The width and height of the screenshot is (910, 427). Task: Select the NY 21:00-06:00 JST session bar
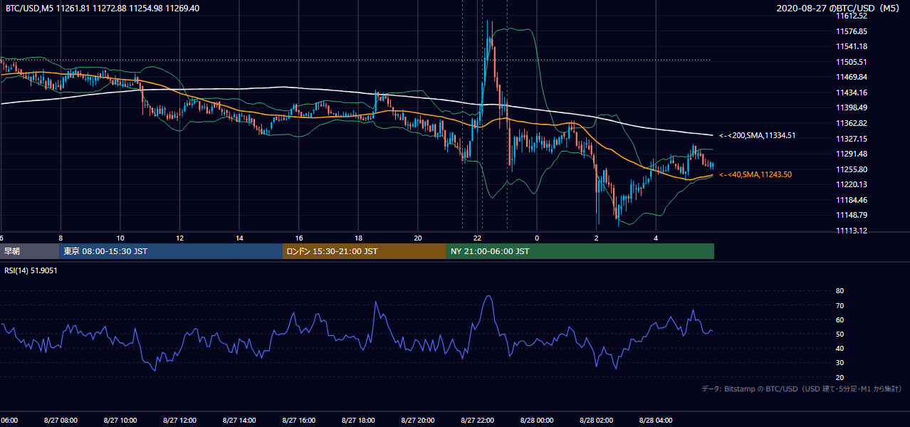pos(580,251)
